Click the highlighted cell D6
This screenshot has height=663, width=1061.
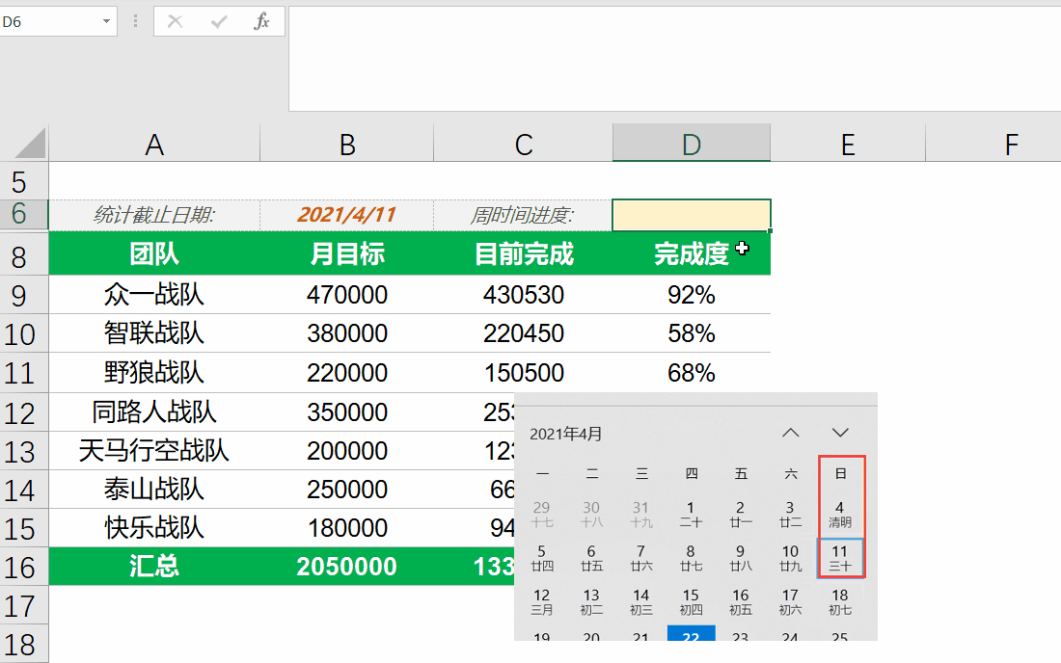click(x=691, y=215)
